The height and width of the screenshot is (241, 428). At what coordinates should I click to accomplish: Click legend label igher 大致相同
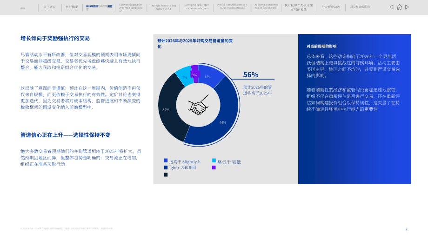click(x=183, y=167)
